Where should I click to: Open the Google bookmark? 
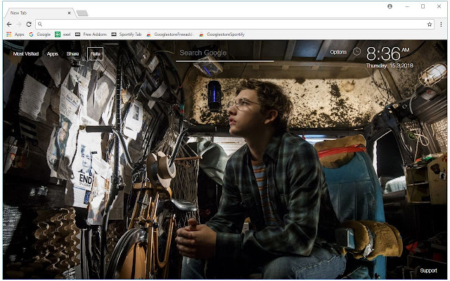(x=39, y=34)
